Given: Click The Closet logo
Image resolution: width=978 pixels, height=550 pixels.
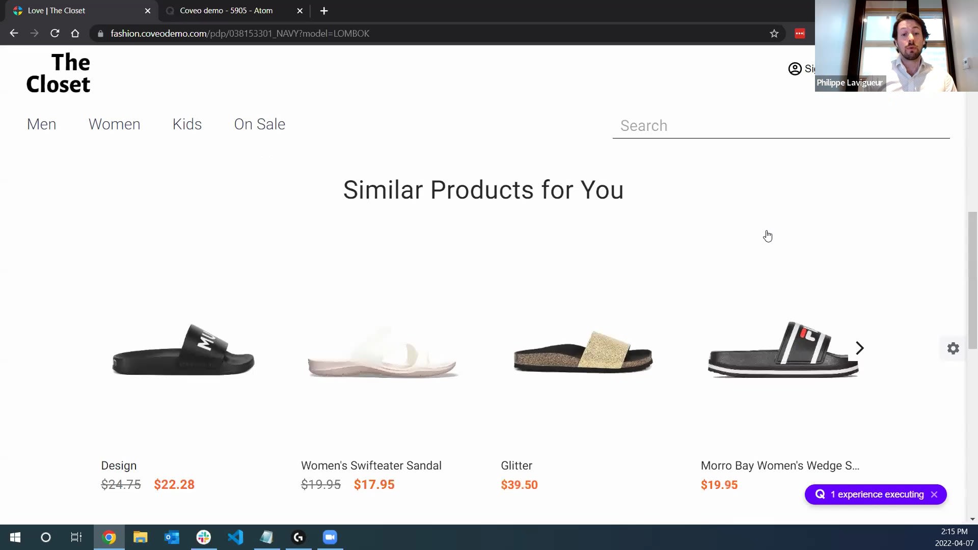Looking at the screenshot, I should pyautogui.click(x=58, y=73).
